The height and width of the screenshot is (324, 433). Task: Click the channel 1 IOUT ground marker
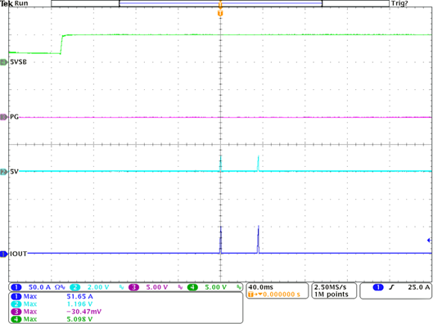coord(4,254)
